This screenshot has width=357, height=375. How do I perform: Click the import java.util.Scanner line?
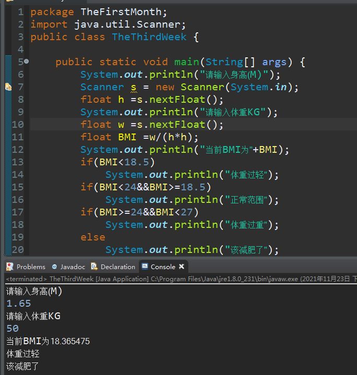(x=108, y=25)
